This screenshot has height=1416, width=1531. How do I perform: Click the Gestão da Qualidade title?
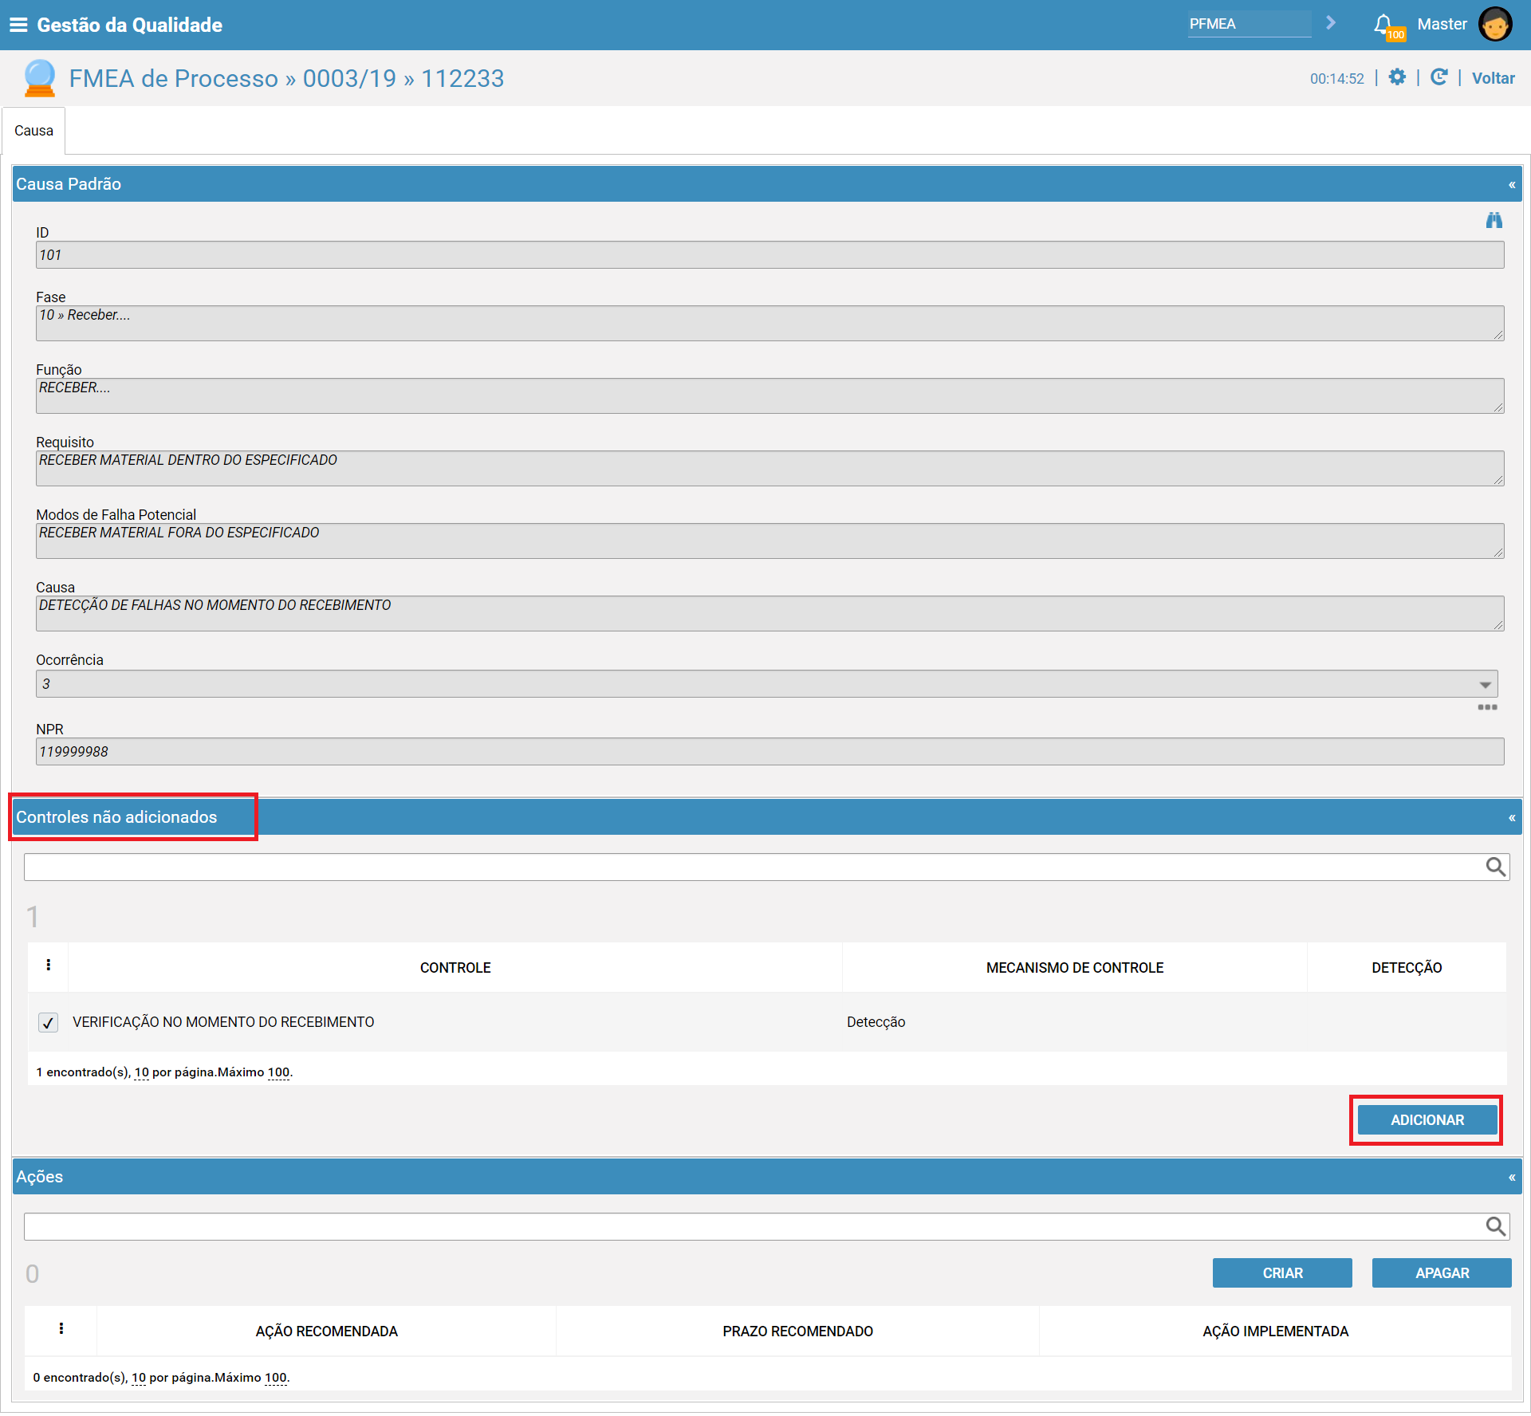129,25
